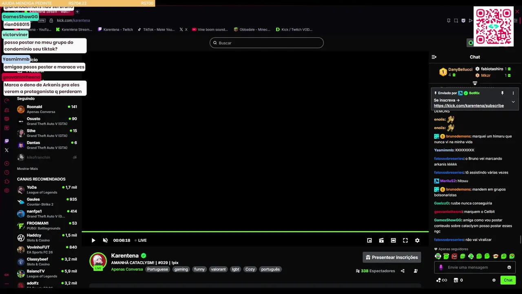522x294 pixels.
Task: Open the shop icon showing 0
Action: (458, 280)
